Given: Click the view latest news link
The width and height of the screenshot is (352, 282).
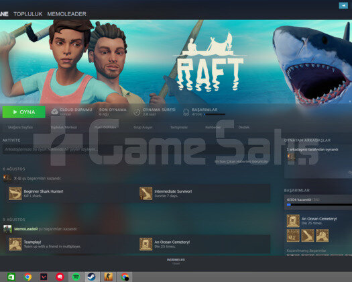Looking at the screenshot, I should [241, 161].
